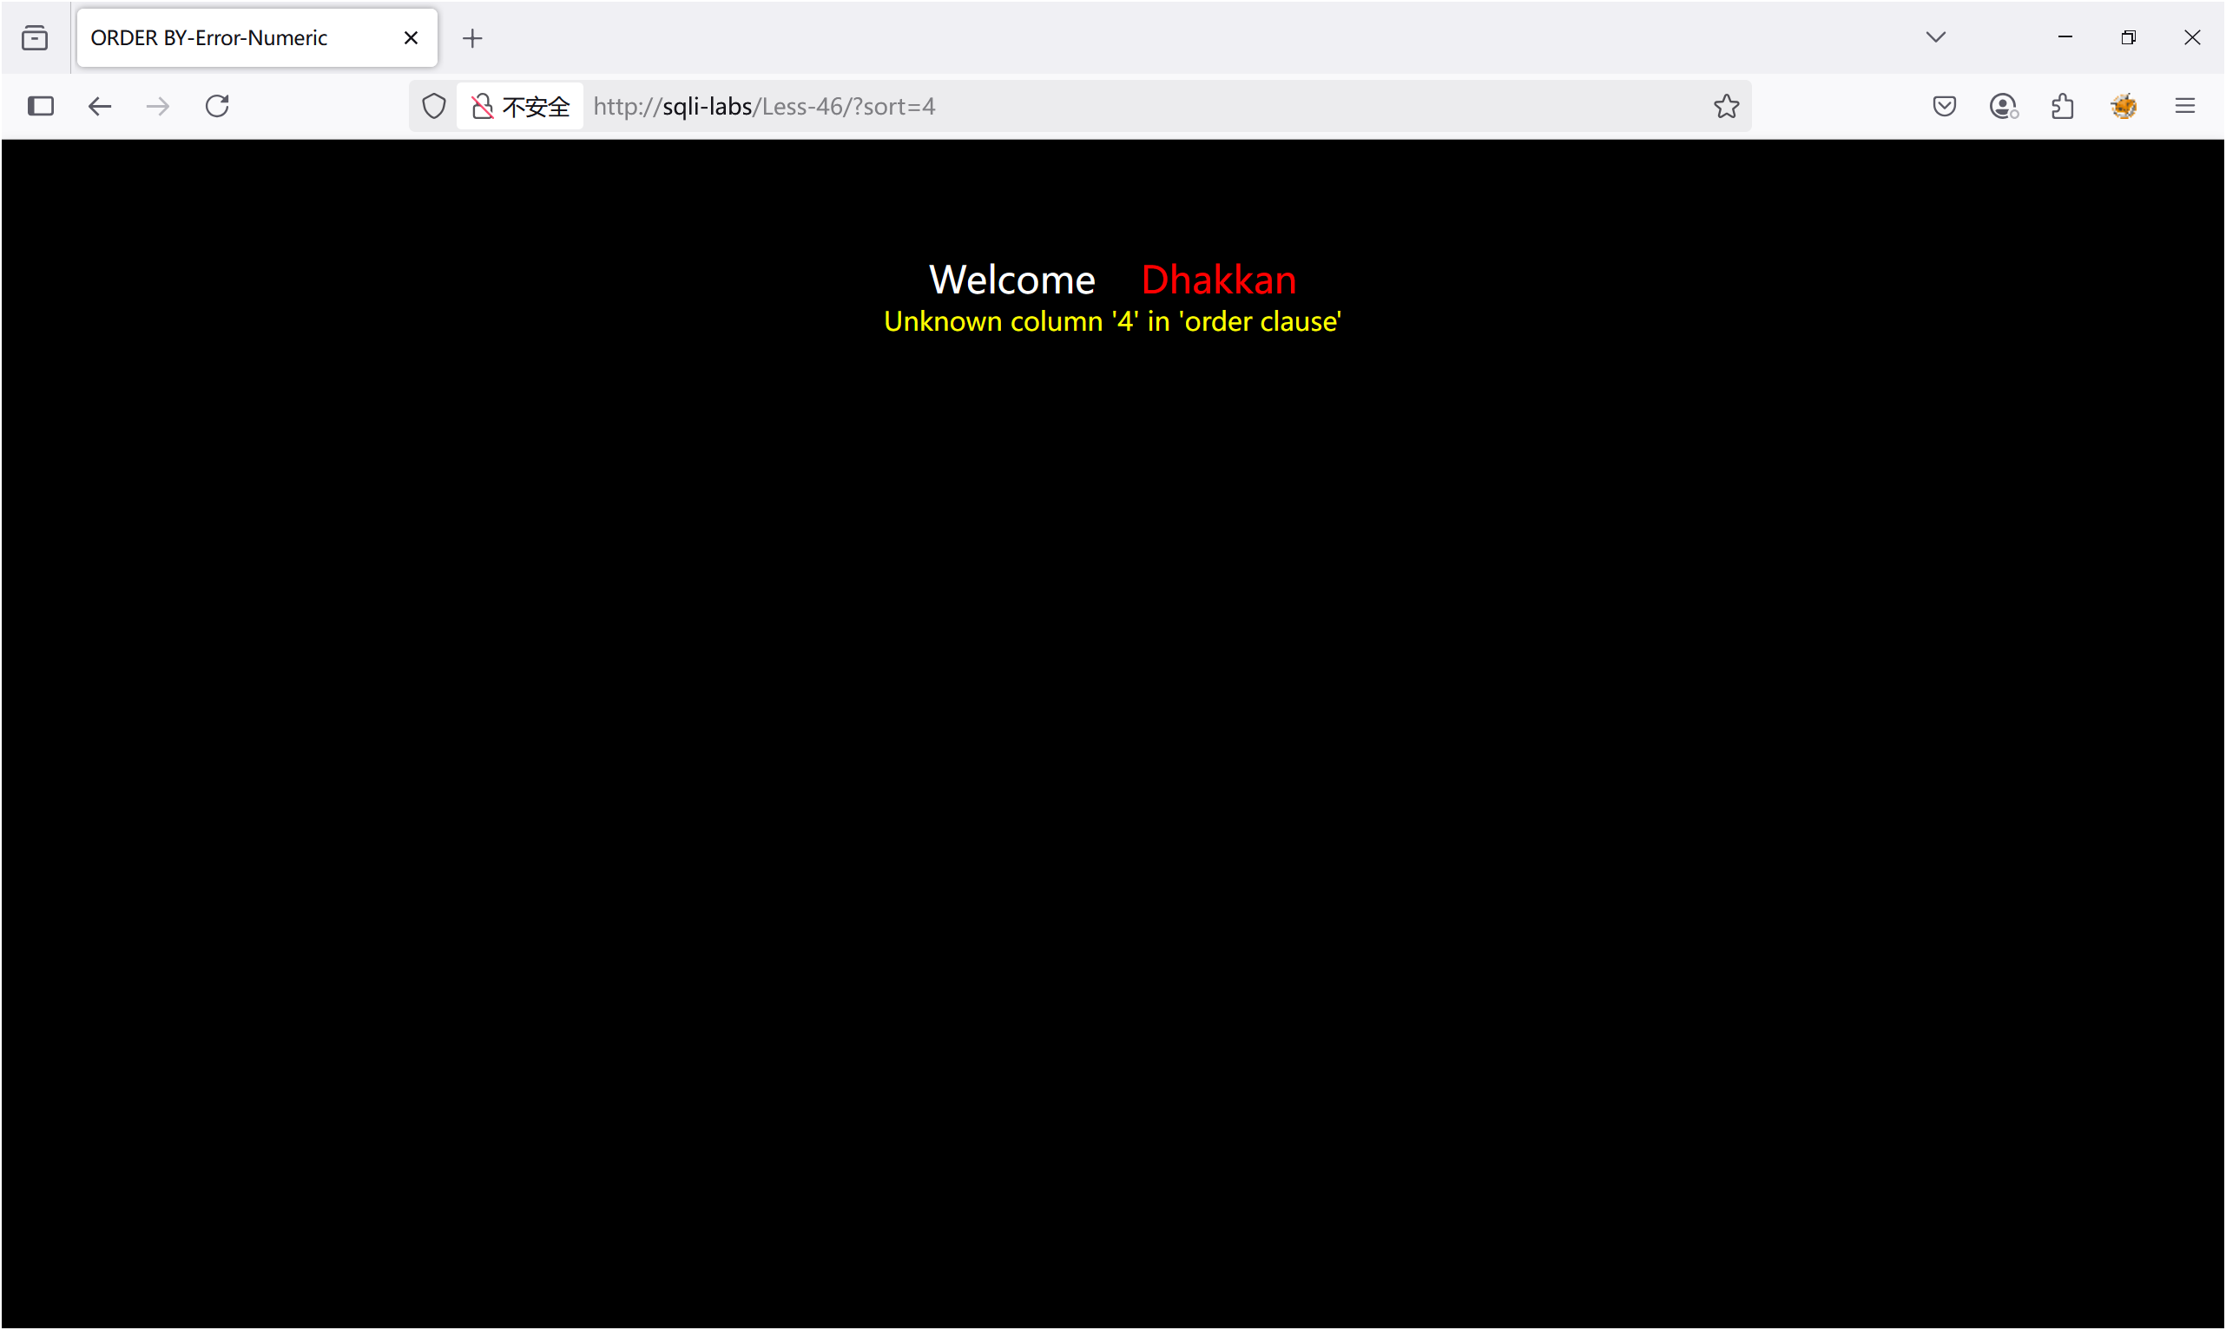Bookmark this page with star icon
The image size is (2226, 1330).
point(1726,106)
